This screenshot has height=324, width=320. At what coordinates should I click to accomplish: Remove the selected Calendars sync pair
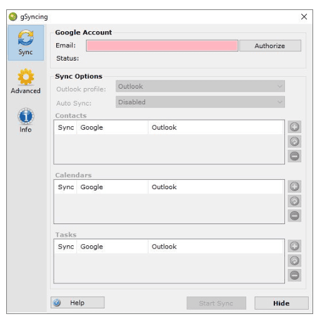tap(294, 215)
